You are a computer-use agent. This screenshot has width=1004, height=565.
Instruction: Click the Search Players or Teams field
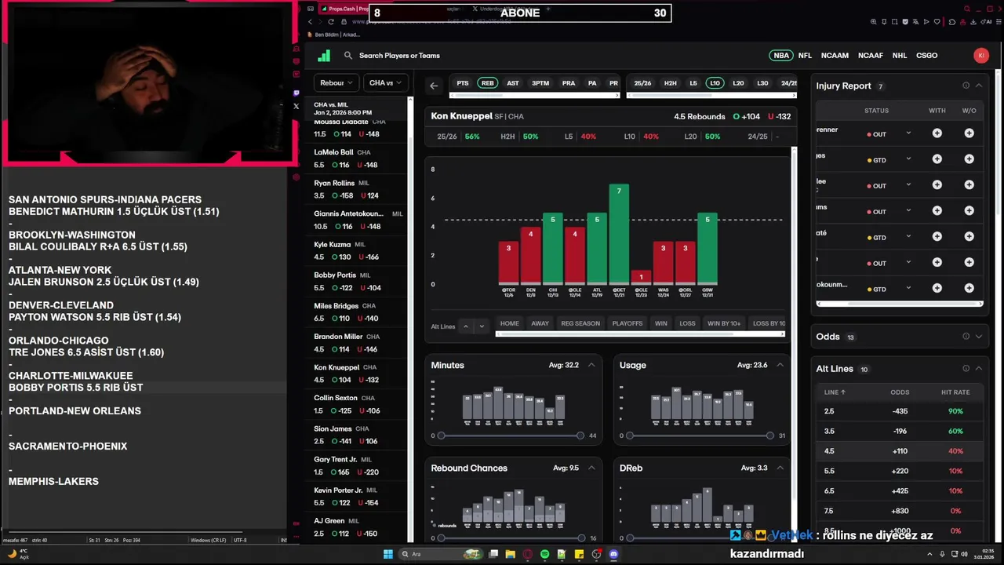coord(399,56)
